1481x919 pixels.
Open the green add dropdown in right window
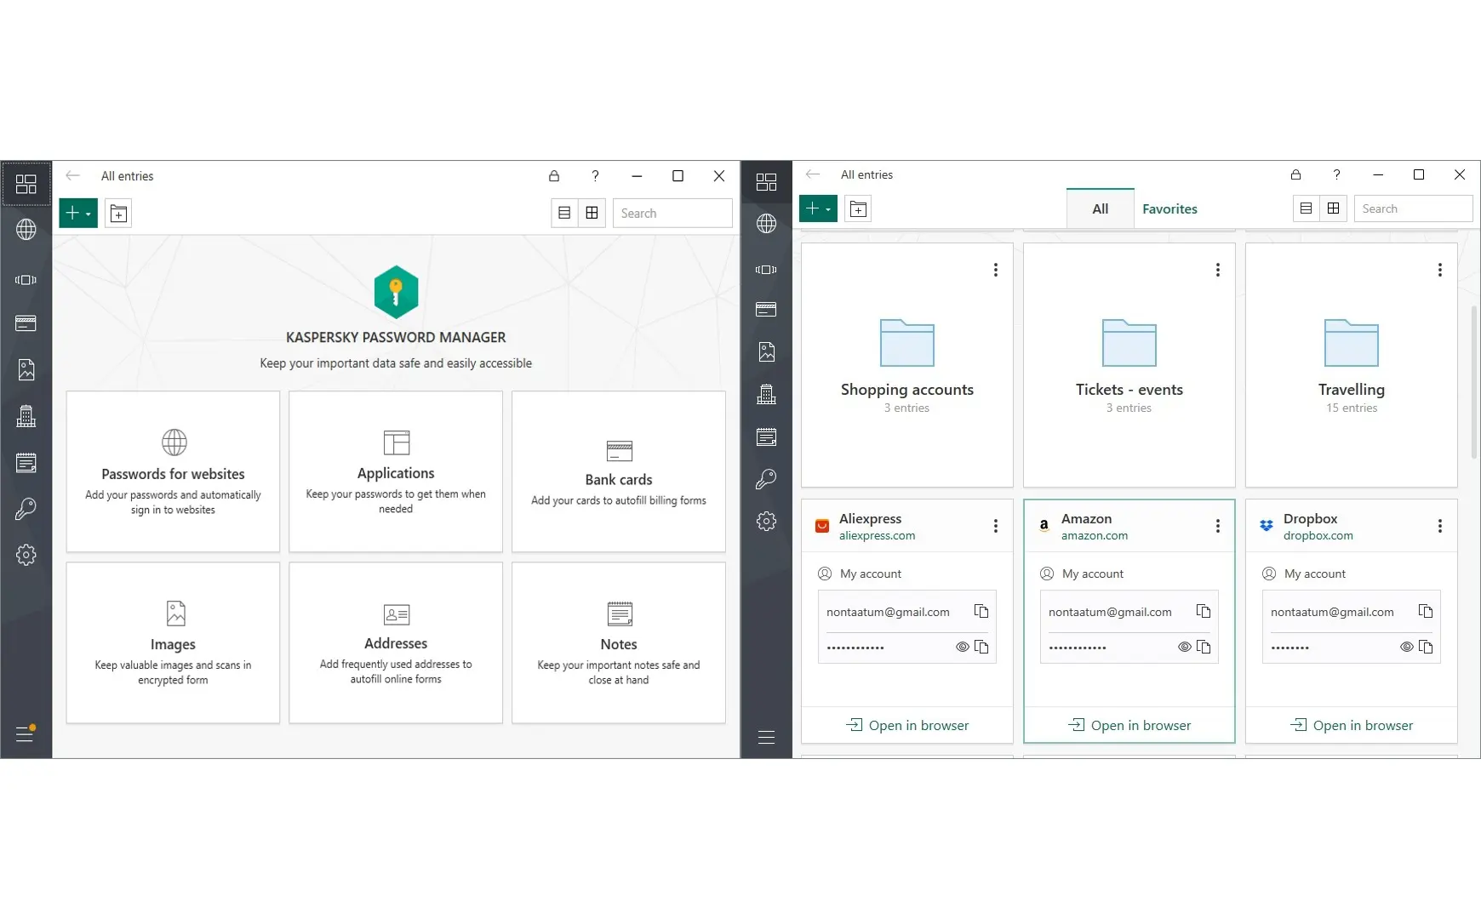coord(818,208)
